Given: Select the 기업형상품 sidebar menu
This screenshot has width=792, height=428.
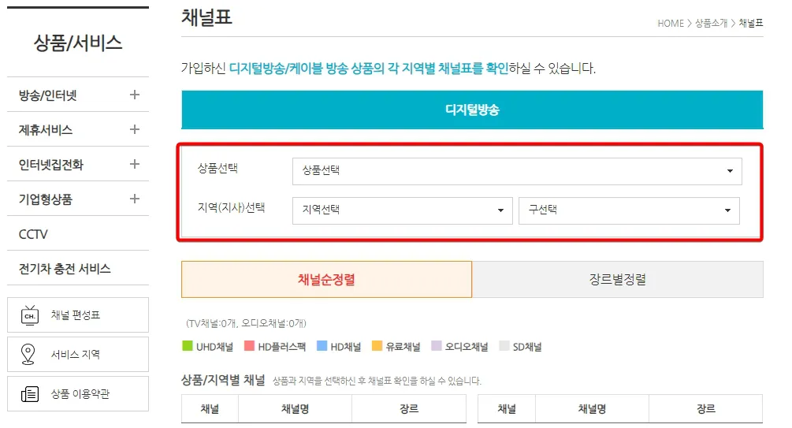Looking at the screenshot, I should (78, 199).
